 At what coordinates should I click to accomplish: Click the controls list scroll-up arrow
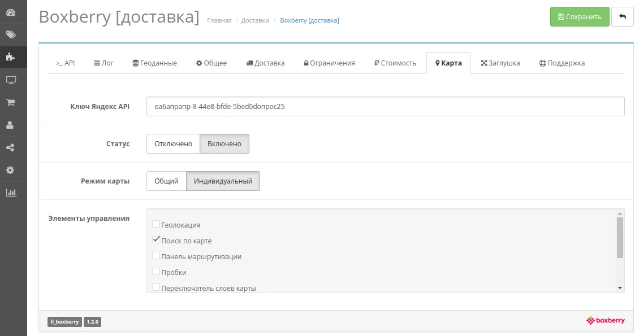click(620, 213)
